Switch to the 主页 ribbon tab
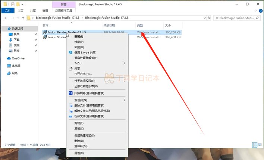Screen dimensions: 264x160 (x=21, y=11)
